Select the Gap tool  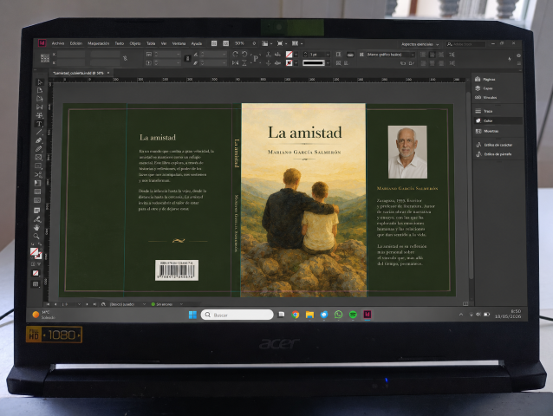(40, 107)
